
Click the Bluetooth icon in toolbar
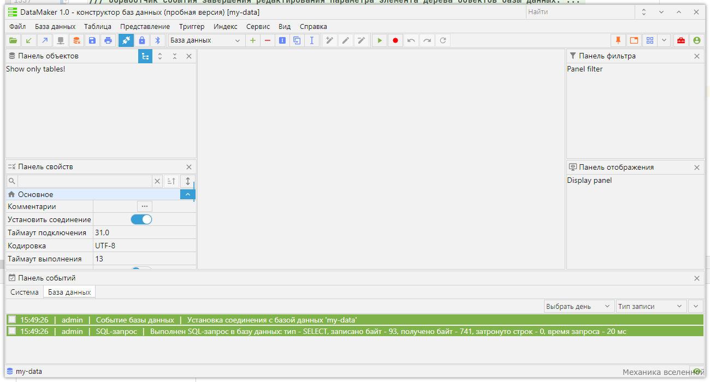click(158, 40)
